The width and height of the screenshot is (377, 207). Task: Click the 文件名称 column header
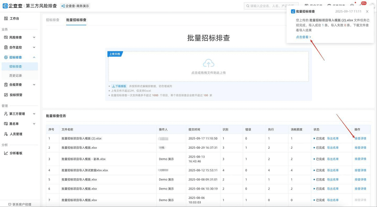point(68,129)
